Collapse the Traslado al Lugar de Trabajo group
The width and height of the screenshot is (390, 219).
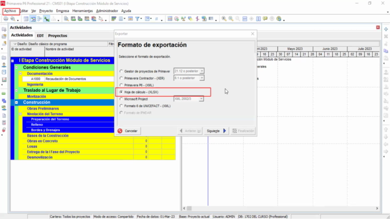point(16,90)
